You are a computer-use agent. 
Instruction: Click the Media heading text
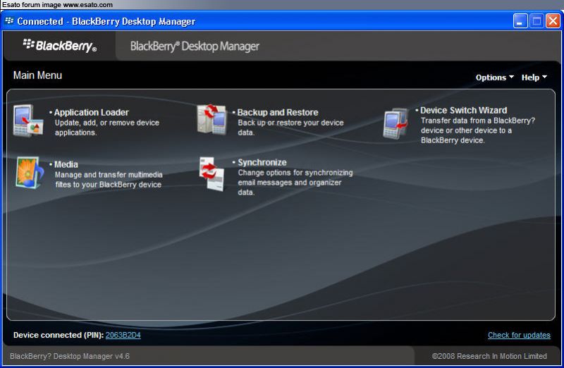(x=66, y=164)
